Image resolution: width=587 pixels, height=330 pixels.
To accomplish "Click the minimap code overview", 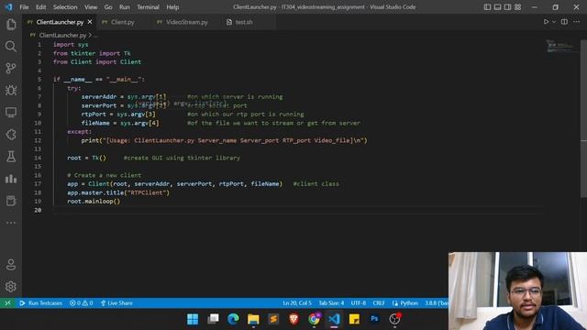I will point(560,47).
